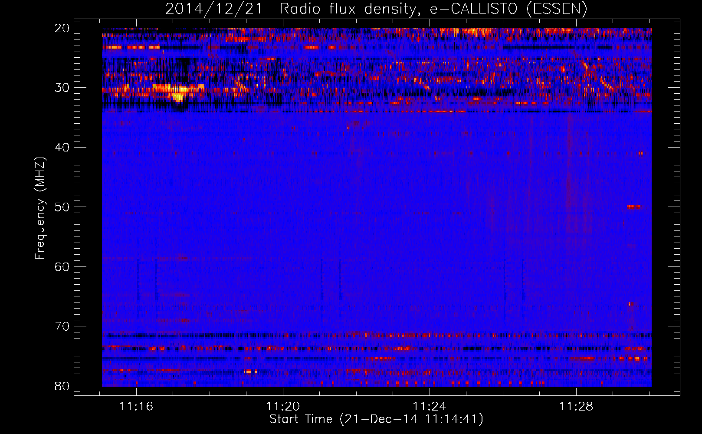The image size is (702, 434).
Task: Click the 11:20 time tick label
Action: (283, 407)
